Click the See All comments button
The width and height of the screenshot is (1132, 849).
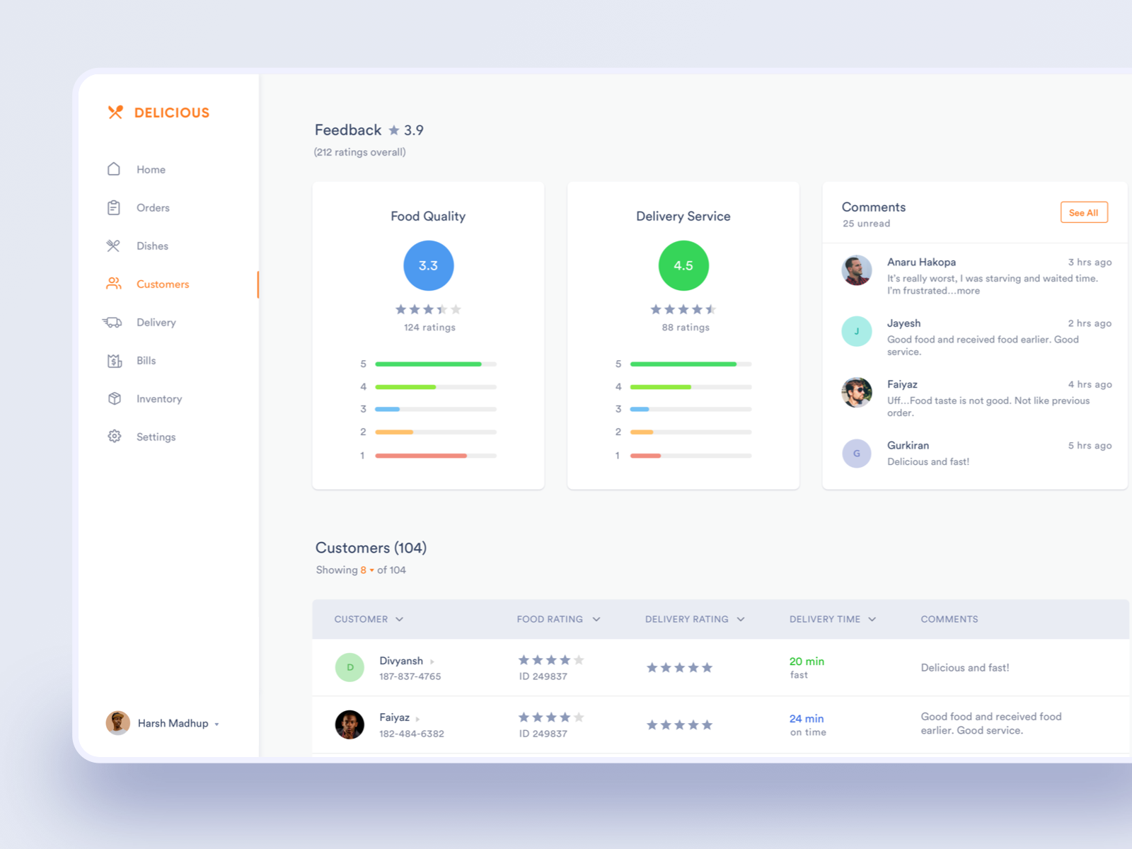click(1084, 212)
